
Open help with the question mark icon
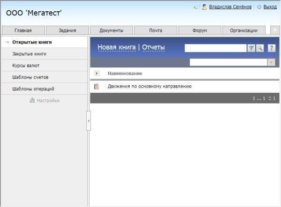(272, 48)
